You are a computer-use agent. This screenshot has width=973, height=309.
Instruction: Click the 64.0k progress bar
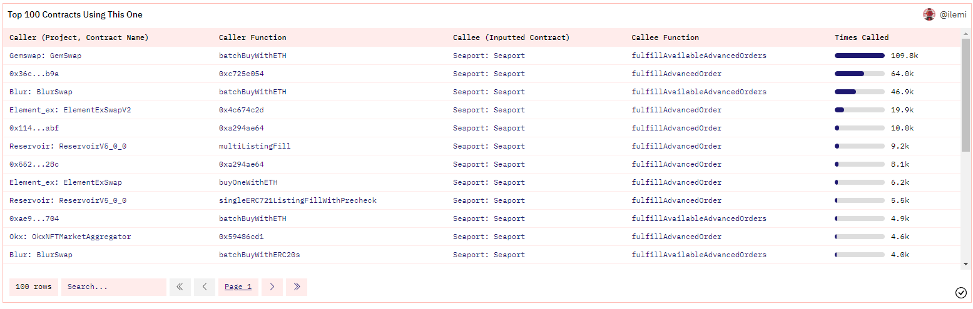click(x=860, y=74)
